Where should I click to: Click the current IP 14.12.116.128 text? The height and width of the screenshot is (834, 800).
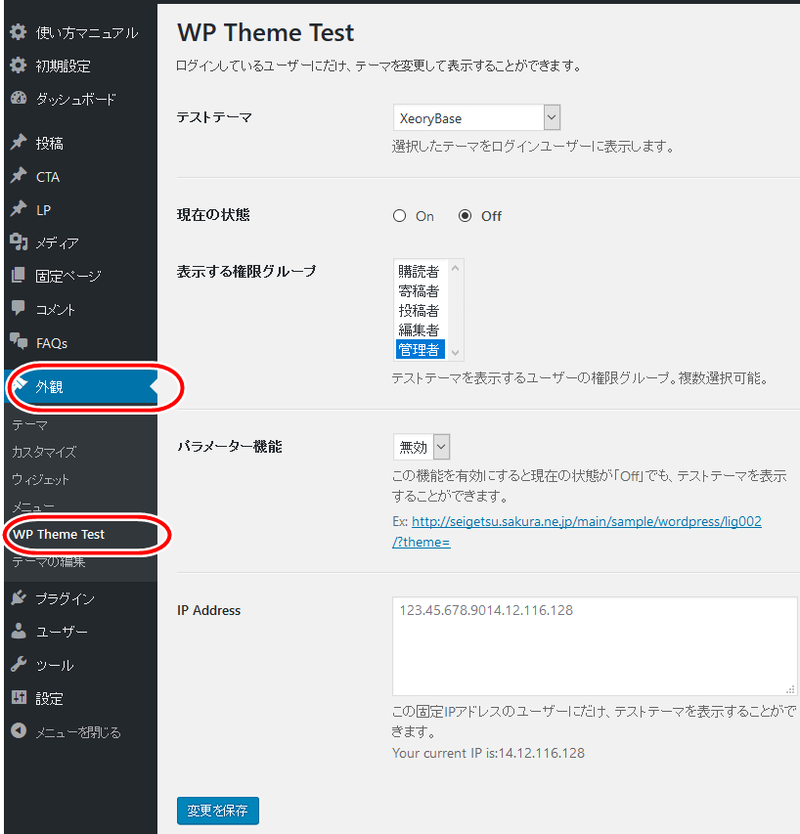pos(542,753)
